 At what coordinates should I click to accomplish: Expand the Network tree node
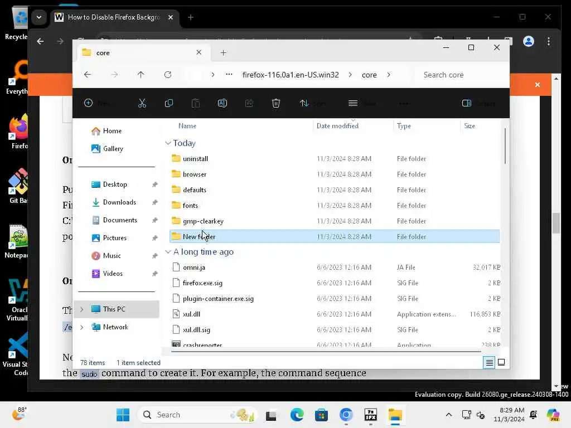[x=82, y=327]
